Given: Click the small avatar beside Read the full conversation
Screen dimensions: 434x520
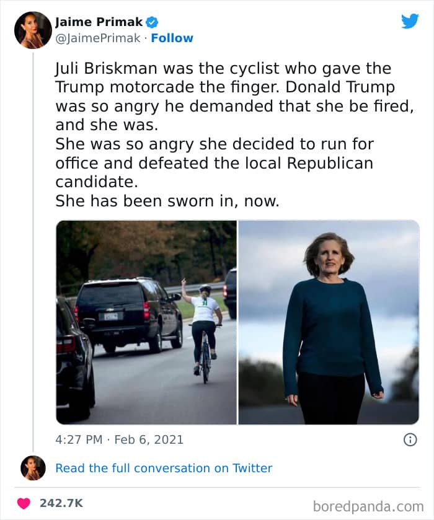Looking at the screenshot, I should click(33, 468).
